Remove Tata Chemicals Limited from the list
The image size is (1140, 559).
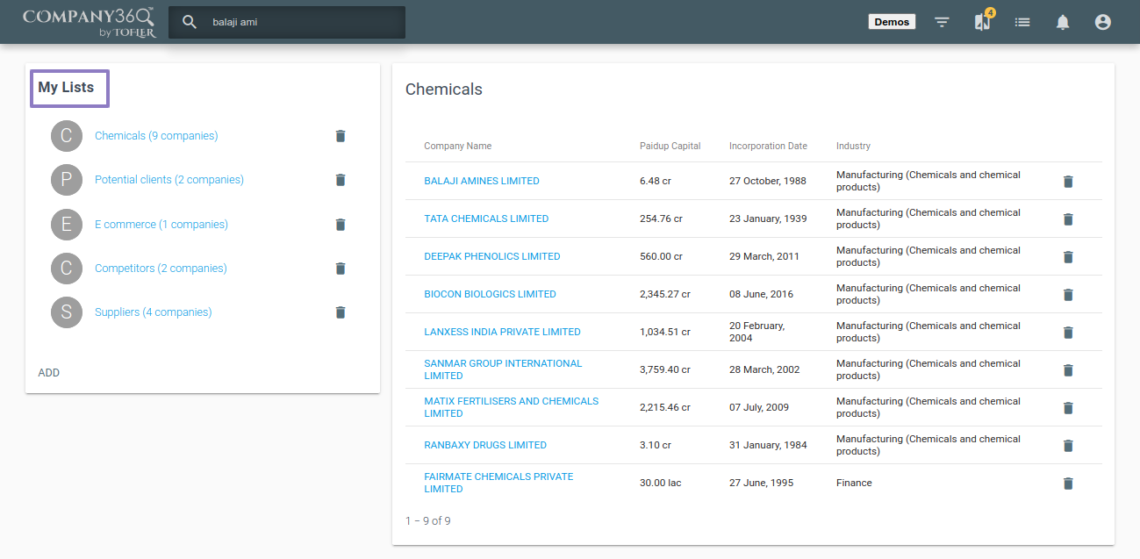[x=1068, y=219]
